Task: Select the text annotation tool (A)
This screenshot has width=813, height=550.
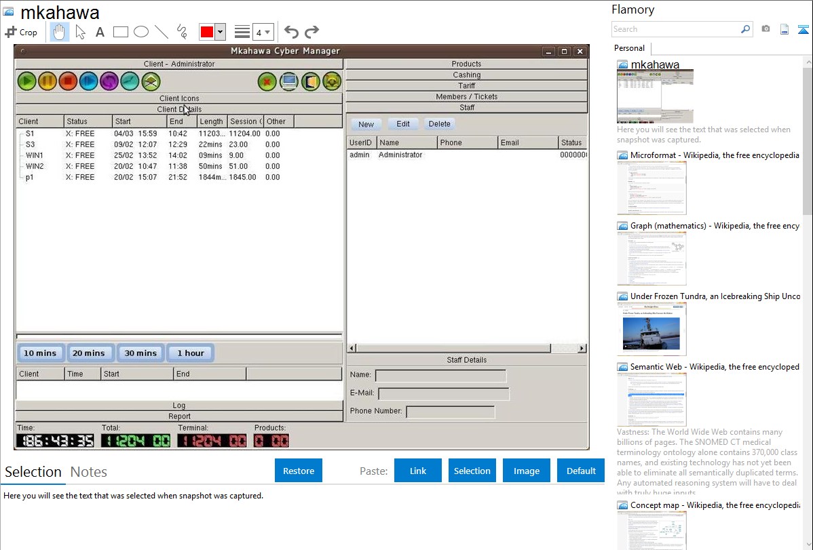Action: click(x=100, y=32)
